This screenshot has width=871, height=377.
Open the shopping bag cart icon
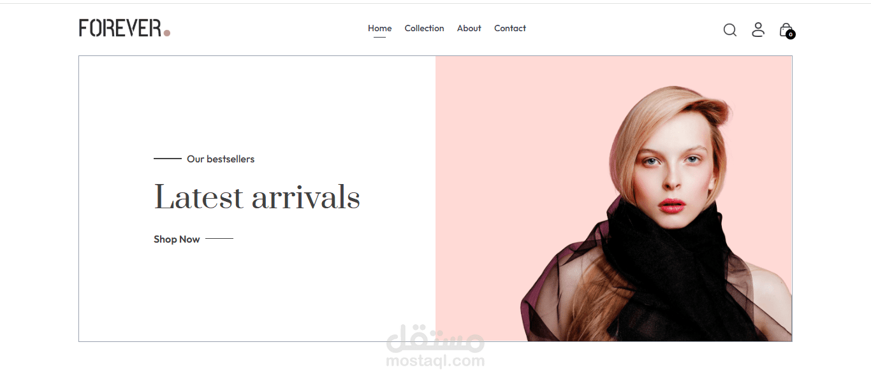[786, 29]
